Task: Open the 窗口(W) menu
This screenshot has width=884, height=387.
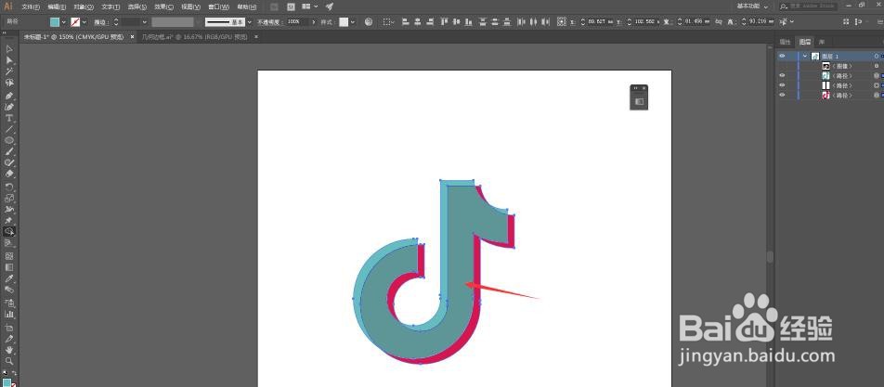Action: point(219,6)
